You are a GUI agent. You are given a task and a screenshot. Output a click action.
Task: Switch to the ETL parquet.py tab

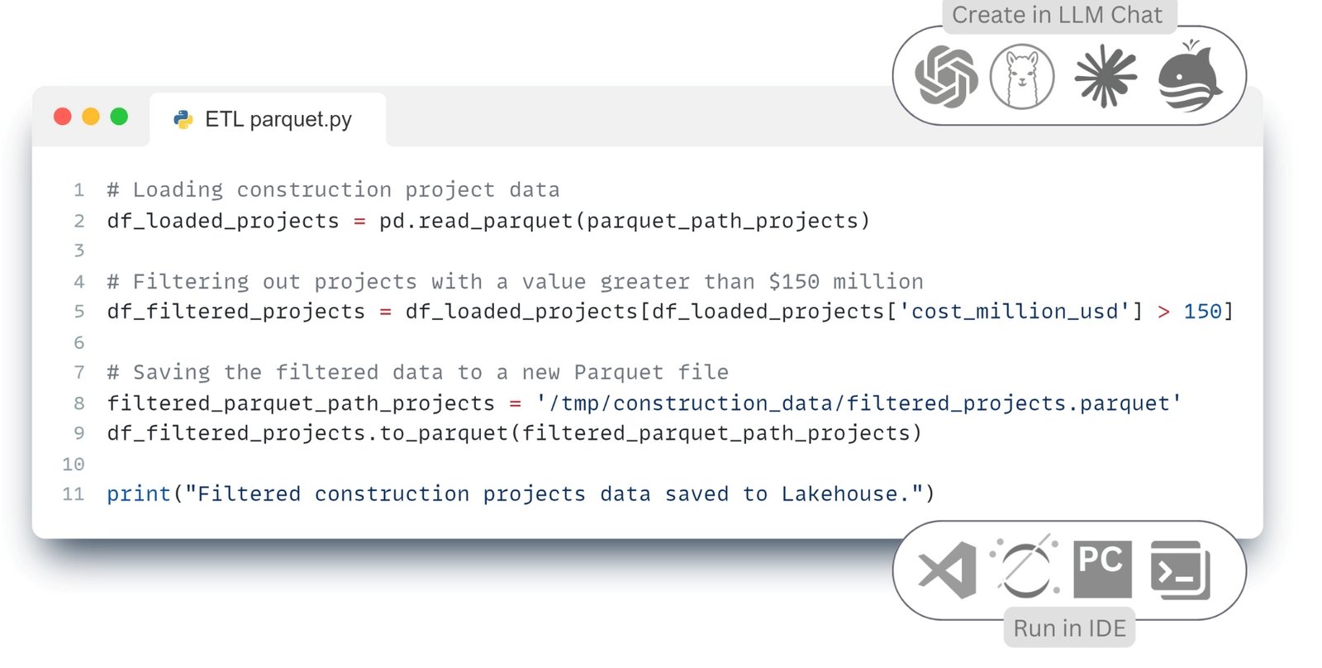click(268, 120)
